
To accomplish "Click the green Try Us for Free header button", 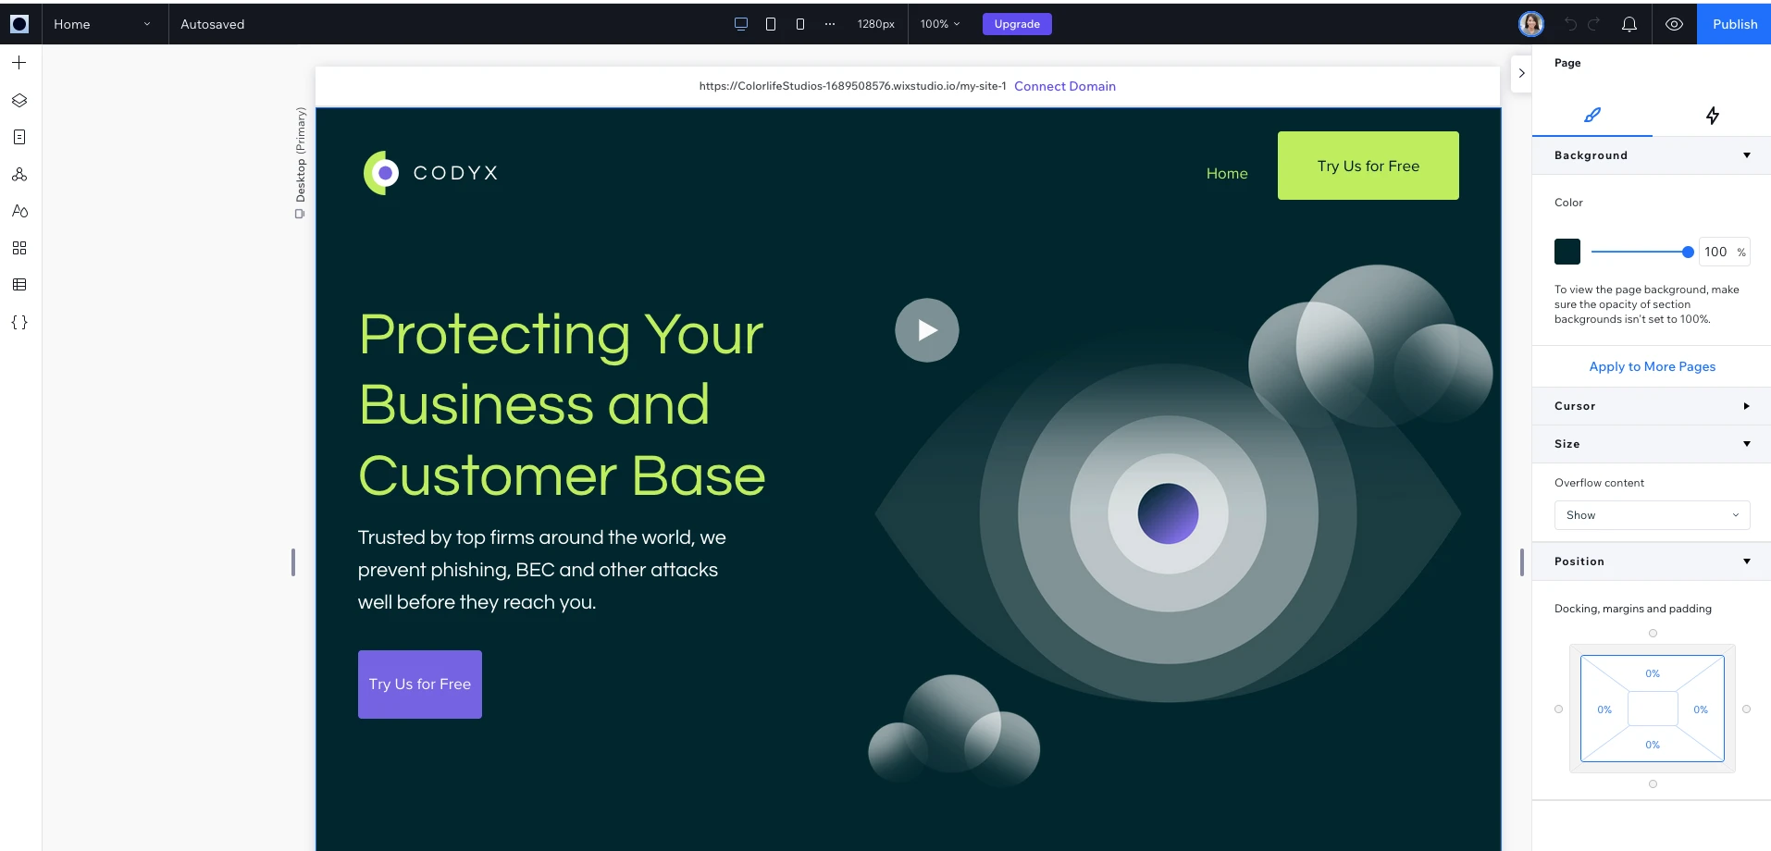I will pyautogui.click(x=1368, y=166).
